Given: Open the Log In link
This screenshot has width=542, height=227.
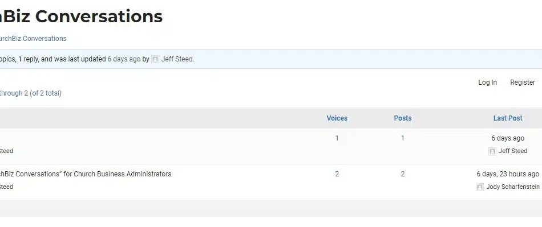Looking at the screenshot, I should 487,82.
